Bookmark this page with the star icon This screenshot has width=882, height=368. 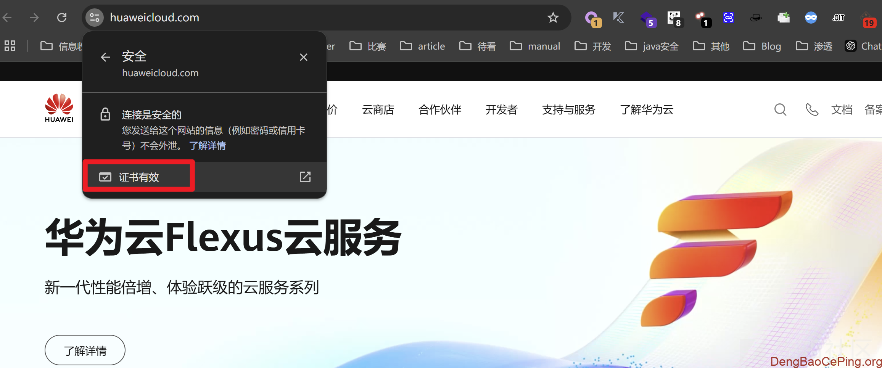[x=553, y=18]
